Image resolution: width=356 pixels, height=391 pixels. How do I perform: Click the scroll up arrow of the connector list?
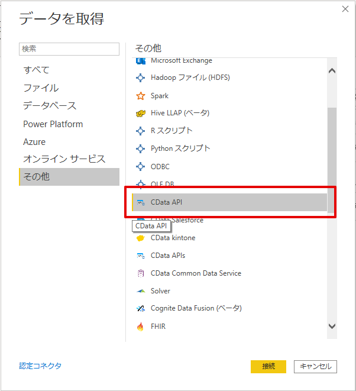click(332, 71)
